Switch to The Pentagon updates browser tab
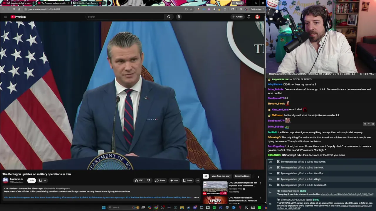The width and height of the screenshot is (376, 211). 53,3
